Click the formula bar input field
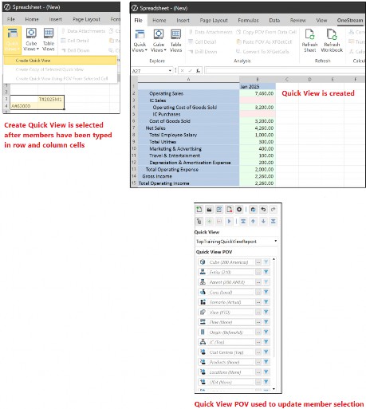The image size is (366, 409). [285, 71]
